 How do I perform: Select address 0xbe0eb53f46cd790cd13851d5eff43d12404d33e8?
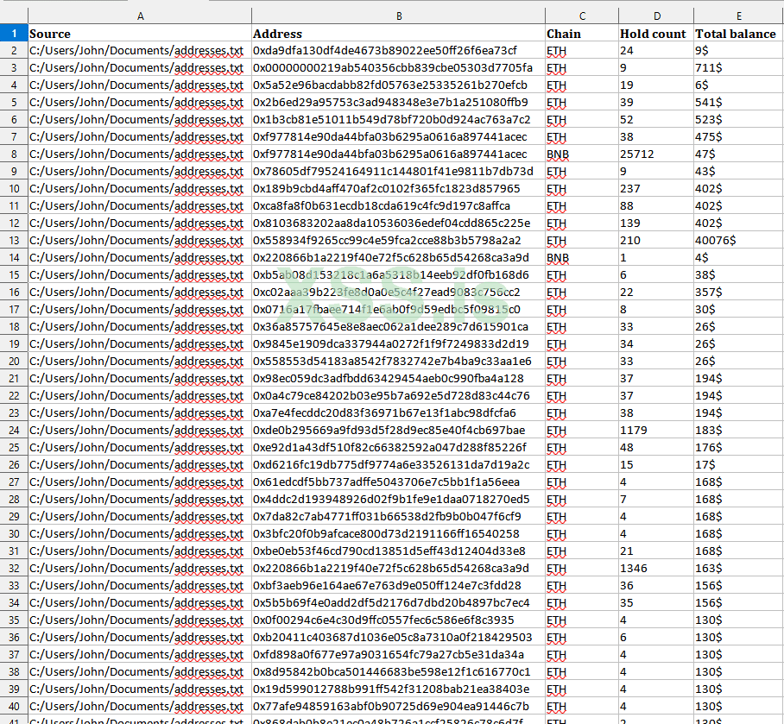click(x=399, y=551)
